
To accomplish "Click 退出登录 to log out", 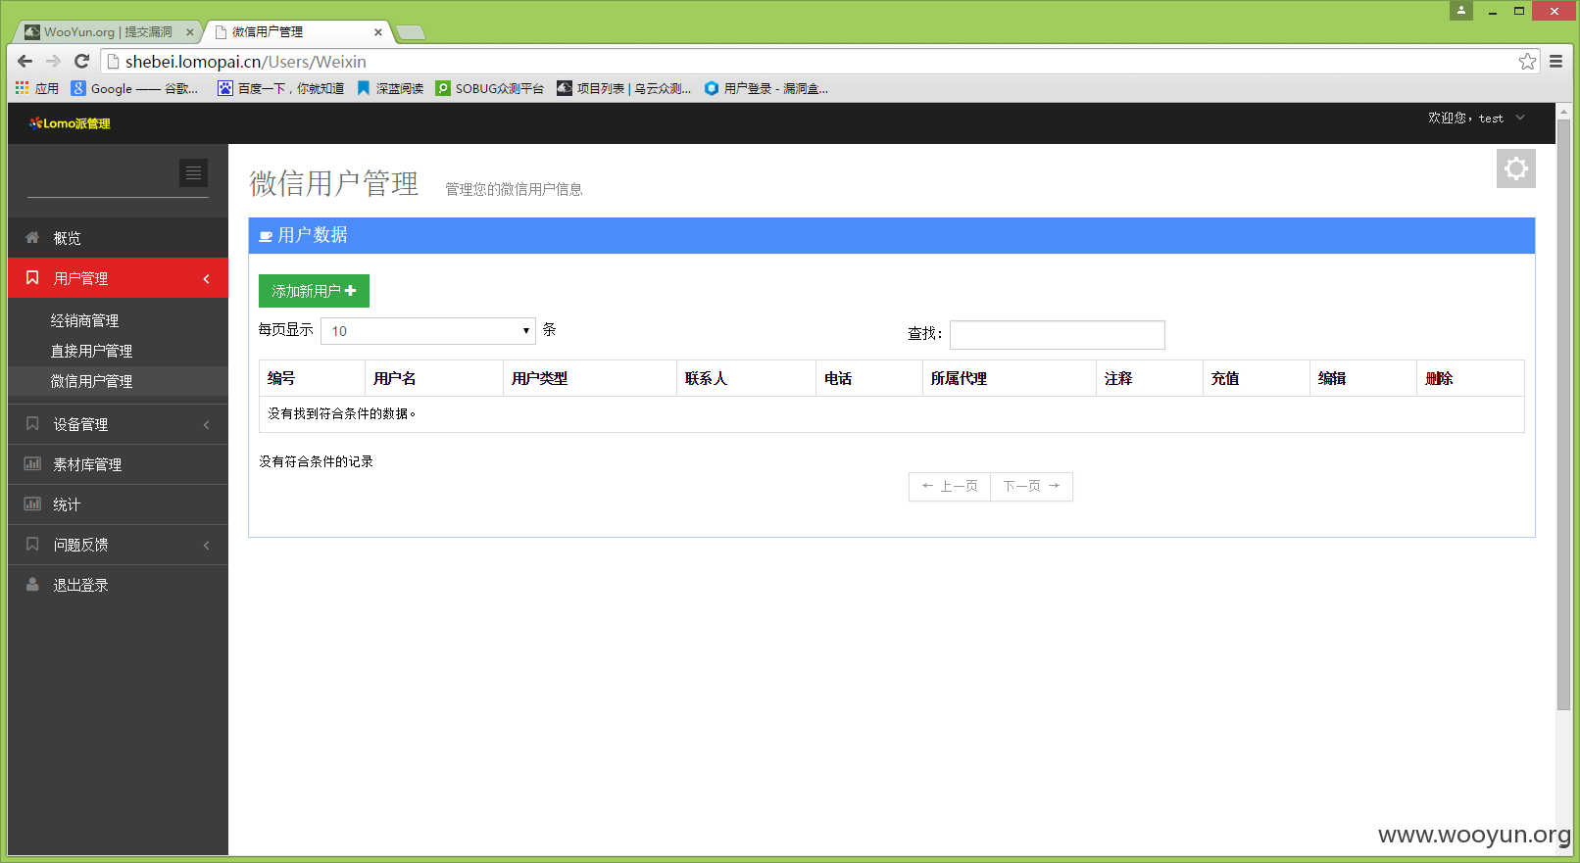I will (x=118, y=585).
